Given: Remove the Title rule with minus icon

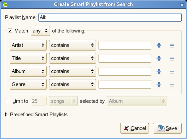Looking at the screenshot, I should tap(172, 58).
